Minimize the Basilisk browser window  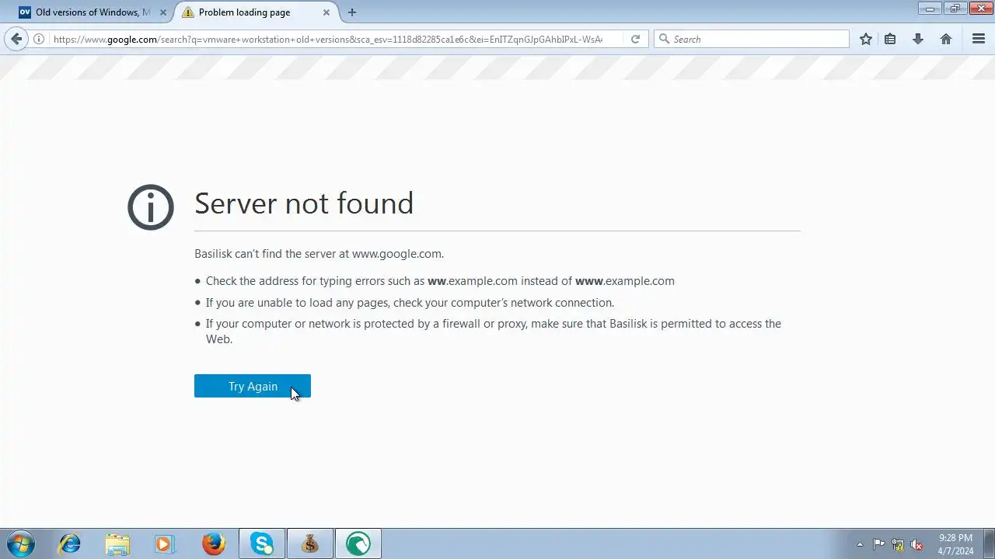tap(929, 9)
